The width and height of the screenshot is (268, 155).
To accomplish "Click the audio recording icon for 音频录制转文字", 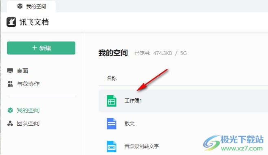I will coord(112,146).
